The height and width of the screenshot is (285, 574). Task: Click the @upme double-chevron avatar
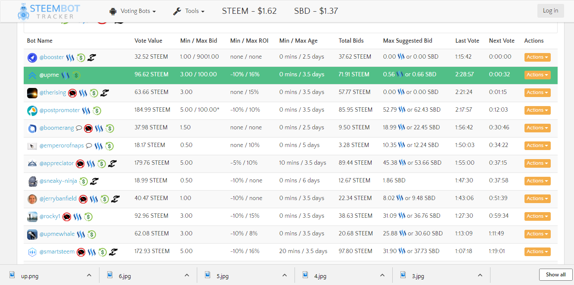pos(32,75)
